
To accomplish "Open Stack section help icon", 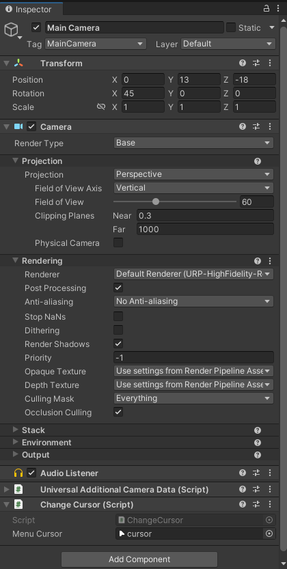I will (x=258, y=430).
